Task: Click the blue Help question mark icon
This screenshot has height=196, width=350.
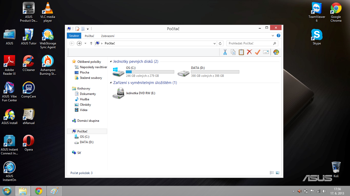Action: pos(279,36)
